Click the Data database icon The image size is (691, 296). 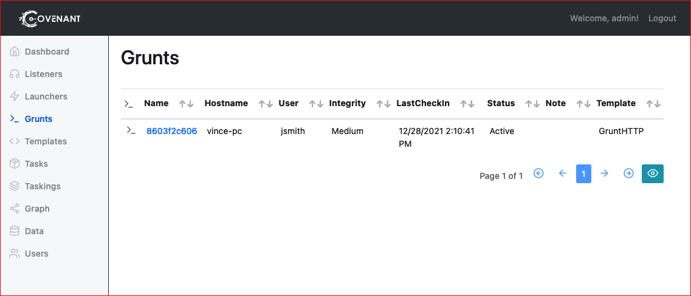[15, 231]
